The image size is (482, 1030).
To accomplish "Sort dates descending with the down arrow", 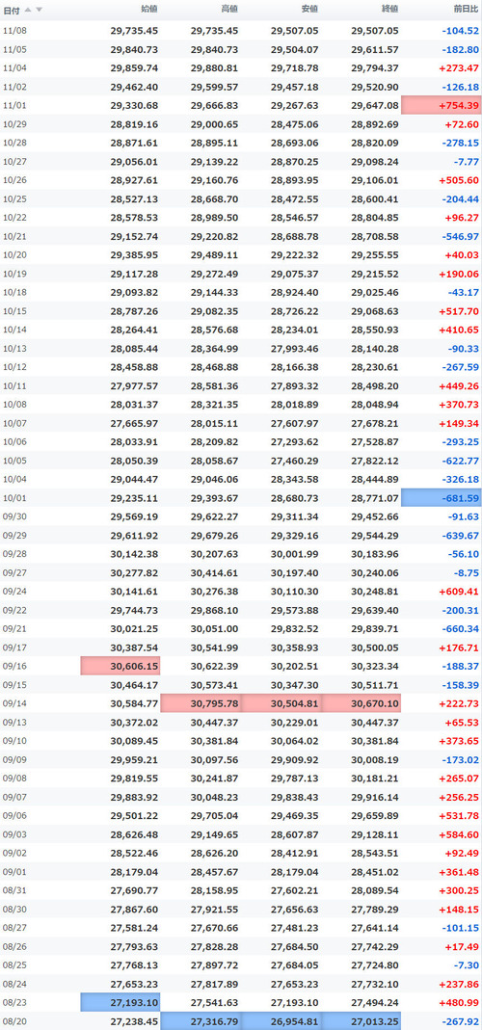I will coord(39,10).
